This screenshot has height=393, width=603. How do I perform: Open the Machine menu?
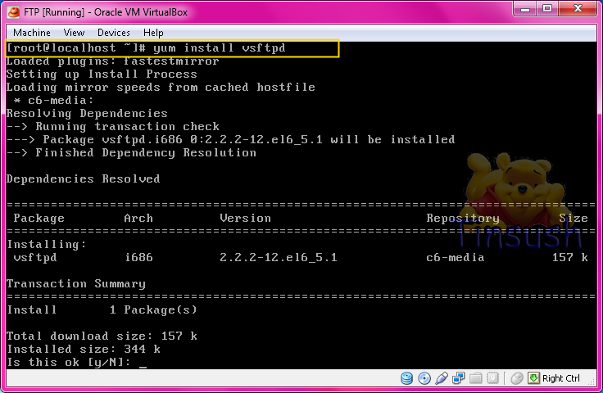31,33
